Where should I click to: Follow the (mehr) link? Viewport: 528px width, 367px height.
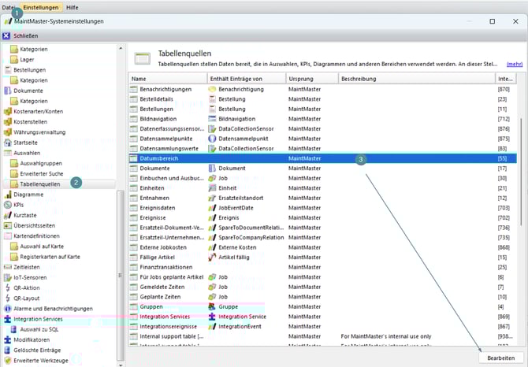coord(514,64)
